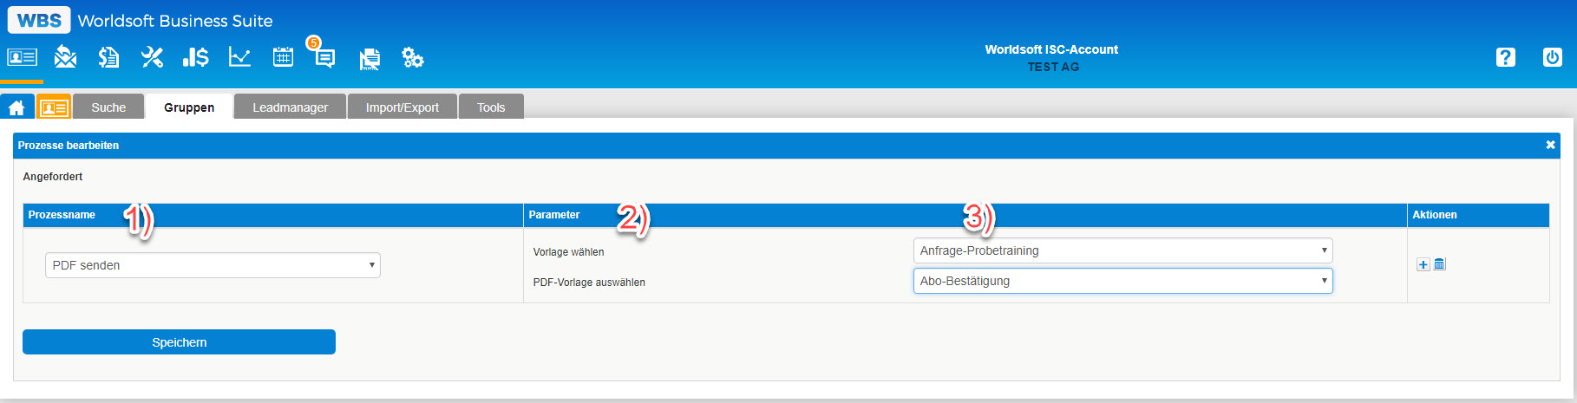Screen dimensions: 1577x403
Task: Click the power logout icon
Action: 1552,57
